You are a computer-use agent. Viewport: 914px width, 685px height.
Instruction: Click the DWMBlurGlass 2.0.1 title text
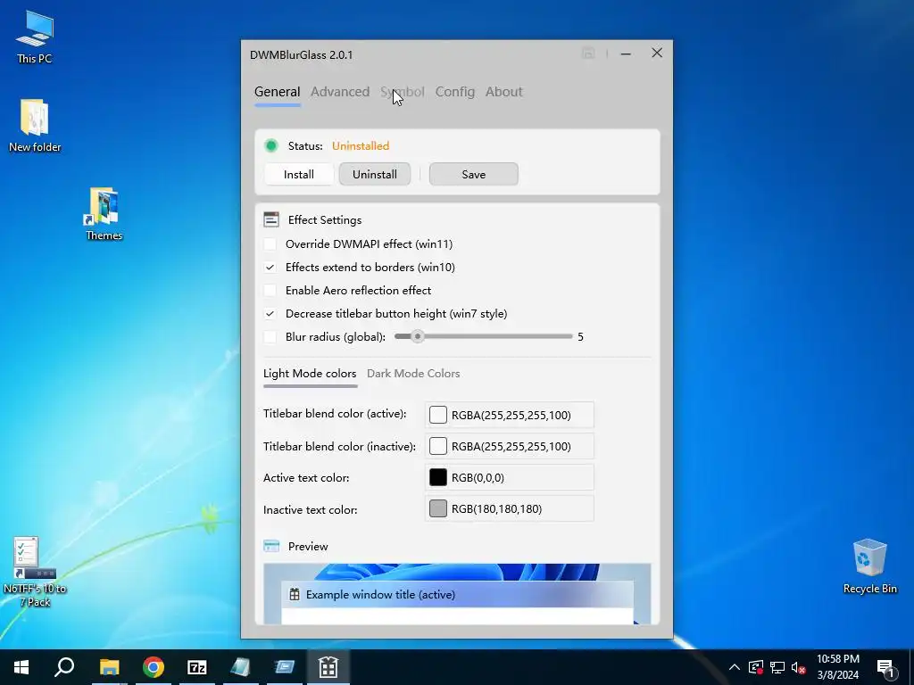pyautogui.click(x=302, y=54)
